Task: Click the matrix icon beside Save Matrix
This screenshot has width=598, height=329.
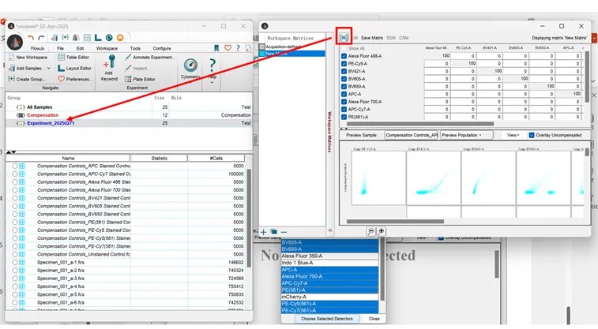Action: point(344,38)
